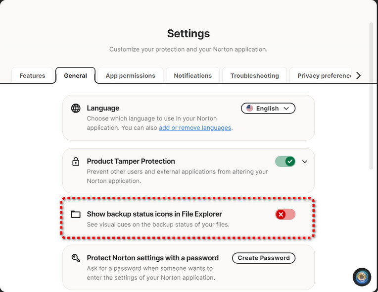Enable Show backup status icons toggle
Screen dimensions: 378x292
click(285, 214)
